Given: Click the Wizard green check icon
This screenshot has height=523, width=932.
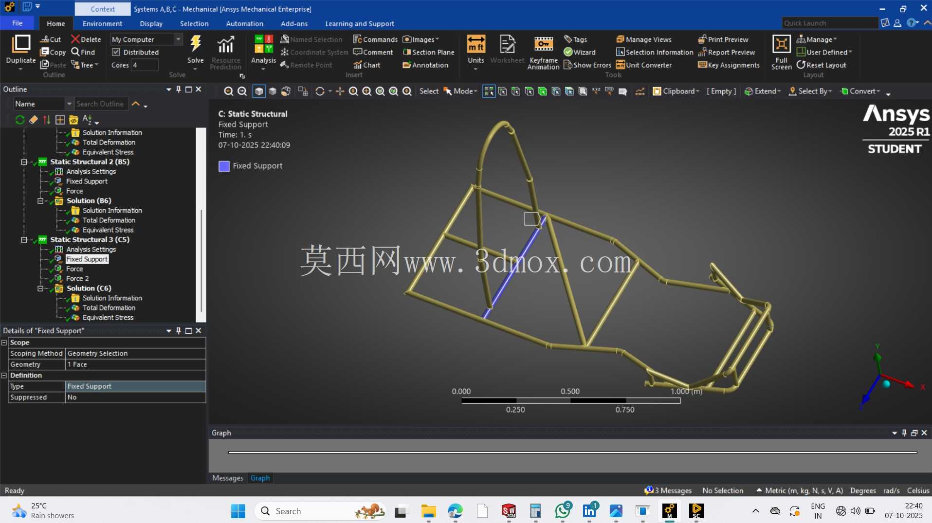Looking at the screenshot, I should [568, 52].
